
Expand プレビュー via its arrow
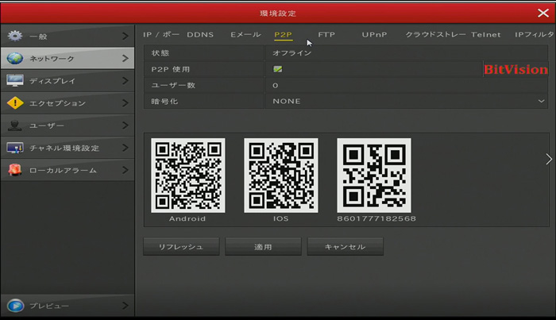click(125, 305)
